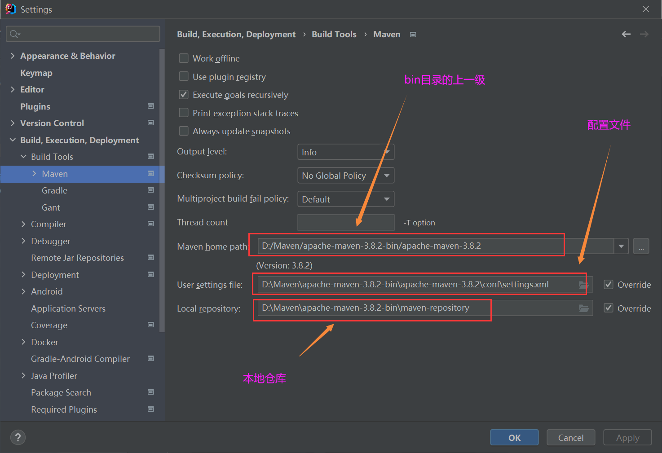662x453 pixels.
Task: Collapse the Build Tools node
Action: [x=23, y=157]
